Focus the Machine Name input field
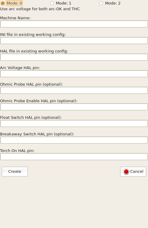The height and width of the screenshot is (228, 148). [74, 24]
